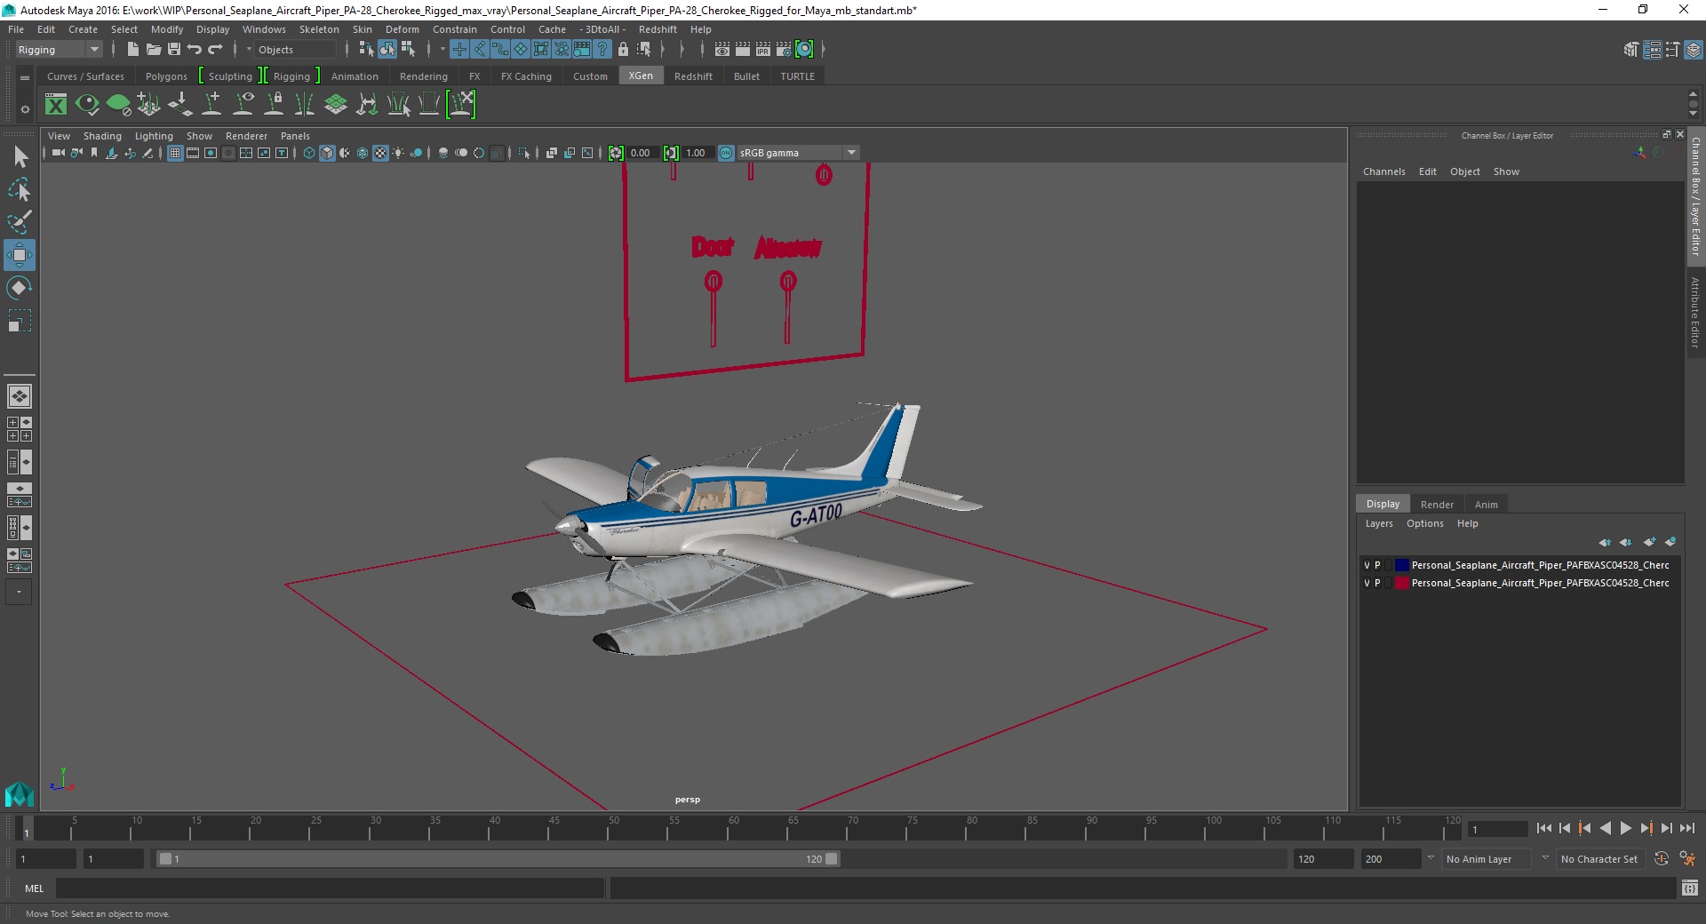This screenshot has width=1706, height=924.
Task: Open viewport Shading menu
Action: coord(102,136)
